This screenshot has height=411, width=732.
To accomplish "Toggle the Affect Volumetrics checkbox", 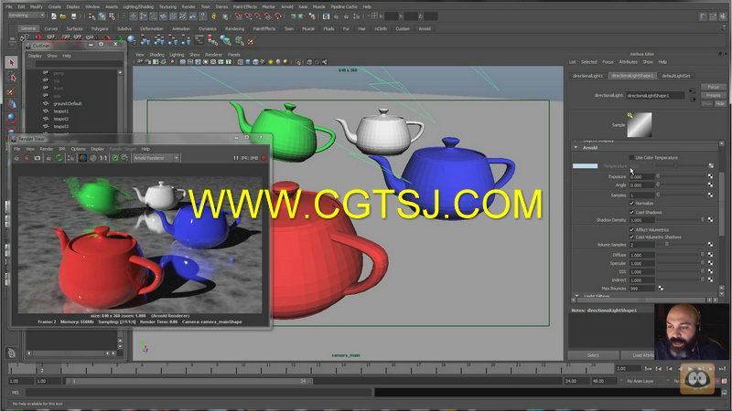I will pyautogui.click(x=631, y=230).
